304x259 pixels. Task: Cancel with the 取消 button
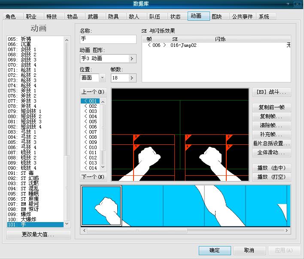(x=249, y=250)
